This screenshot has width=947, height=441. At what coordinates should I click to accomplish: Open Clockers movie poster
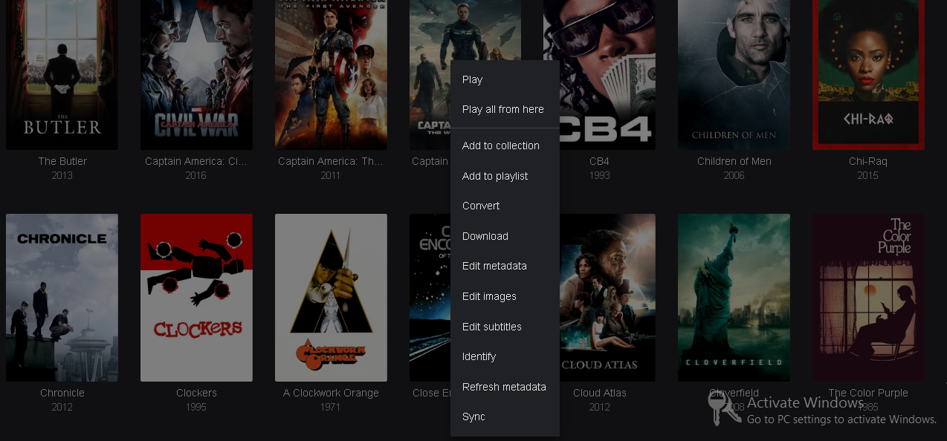(x=196, y=298)
